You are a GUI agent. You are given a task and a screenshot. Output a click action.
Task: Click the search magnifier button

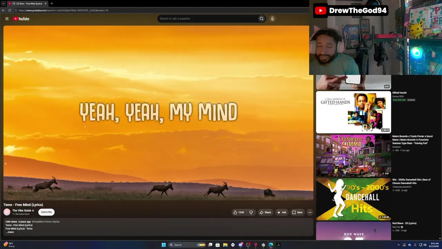(x=261, y=19)
